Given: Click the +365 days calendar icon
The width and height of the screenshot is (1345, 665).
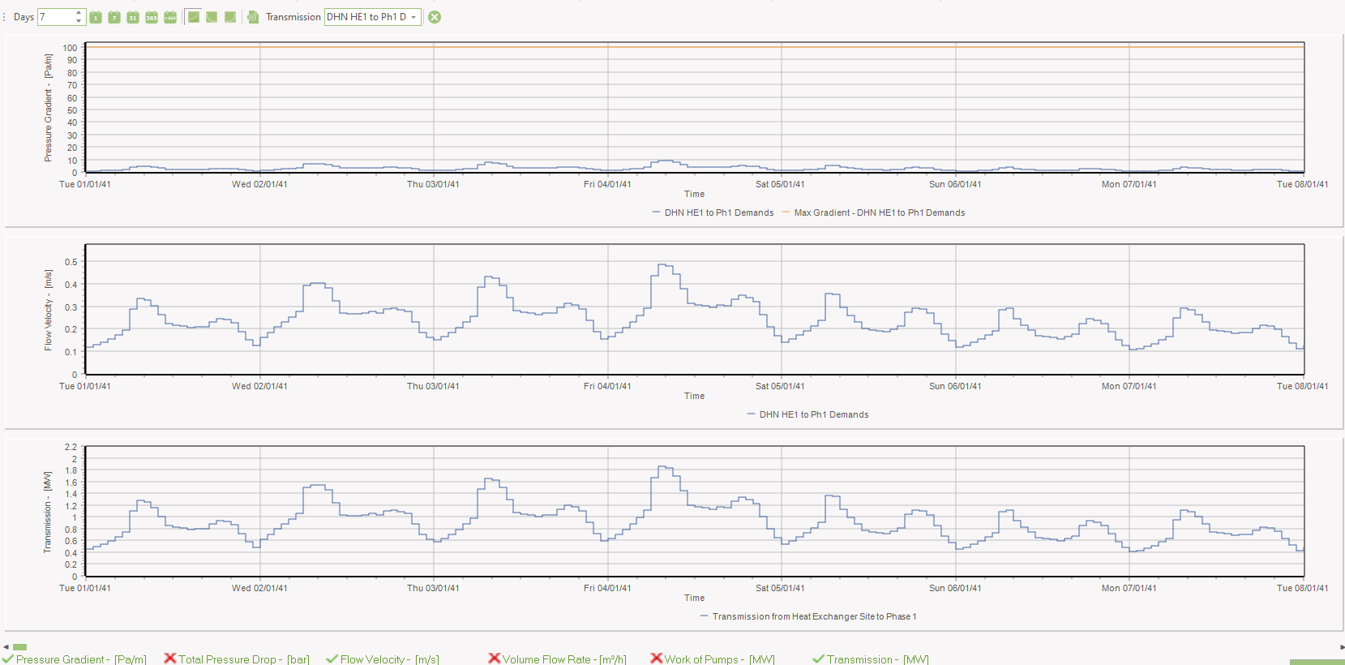Looking at the screenshot, I should click(170, 17).
